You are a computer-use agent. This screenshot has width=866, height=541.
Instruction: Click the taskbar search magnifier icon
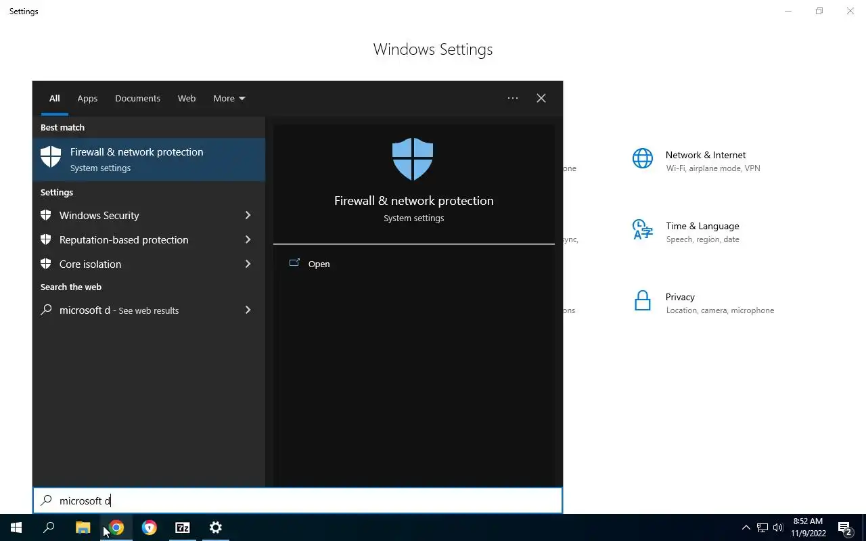(49, 527)
